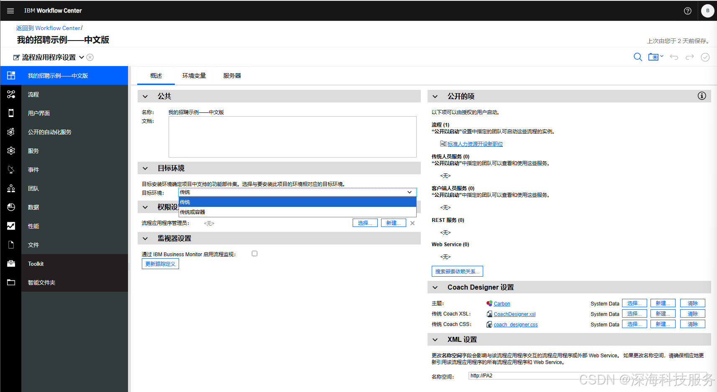Screen dimensions: 717x392
Task: Click 新建 for process app administrator
Action: pyautogui.click(x=394, y=223)
